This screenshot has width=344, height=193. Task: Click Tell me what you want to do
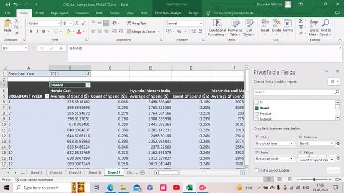tap(233, 13)
